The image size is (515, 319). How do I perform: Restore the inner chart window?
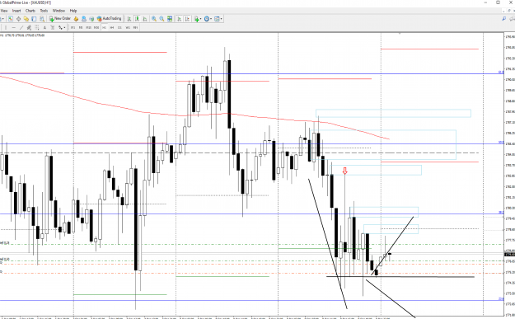point(509,11)
